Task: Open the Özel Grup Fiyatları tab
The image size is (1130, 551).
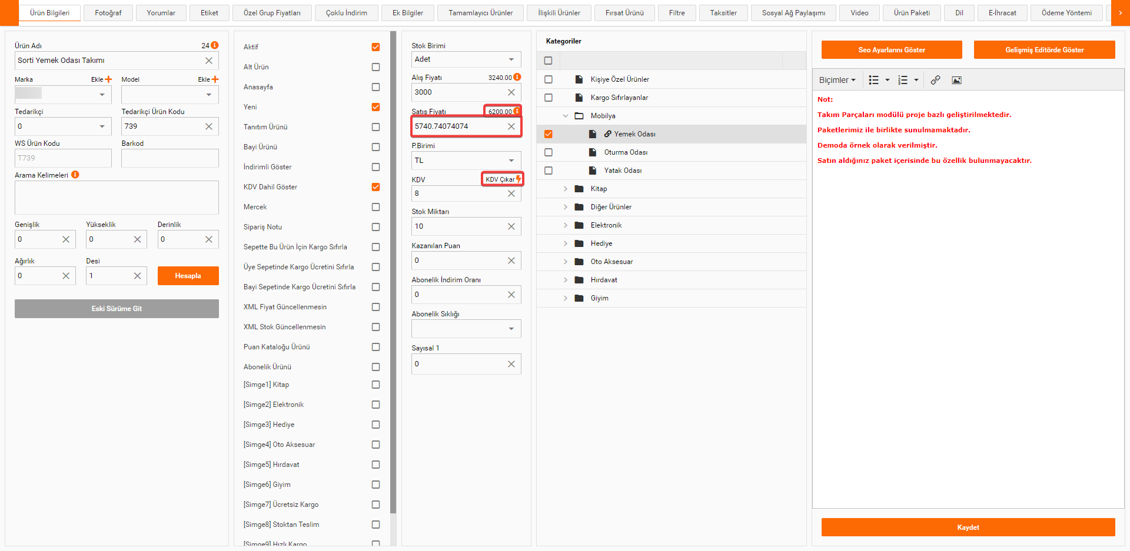Action: click(x=272, y=13)
